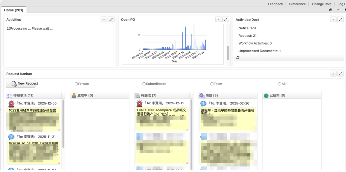Select the Private radio button
Image resolution: width=346 pixels, height=172 pixels.
coord(76,84)
